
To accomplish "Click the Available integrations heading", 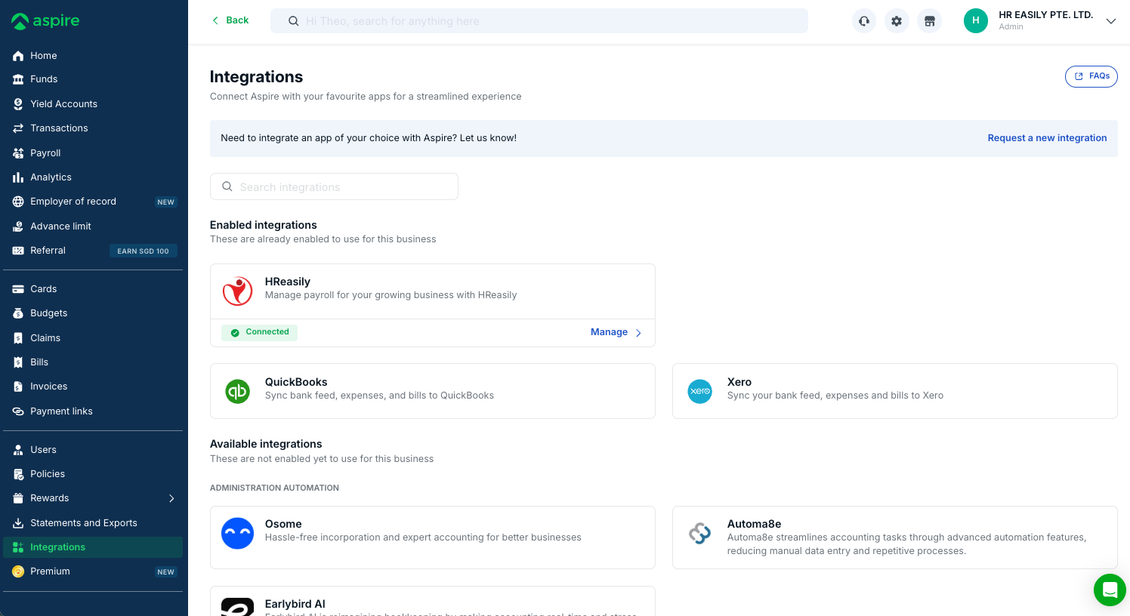I will pos(266,444).
